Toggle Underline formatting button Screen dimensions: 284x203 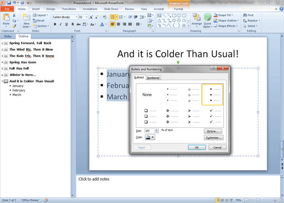point(67,24)
